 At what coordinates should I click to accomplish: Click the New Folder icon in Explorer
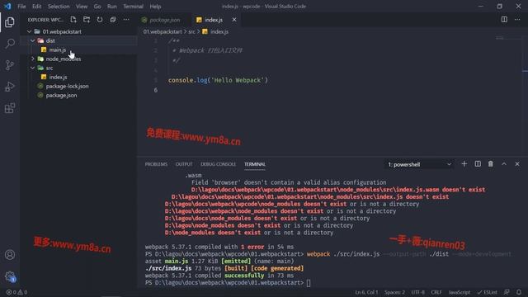coord(87,20)
